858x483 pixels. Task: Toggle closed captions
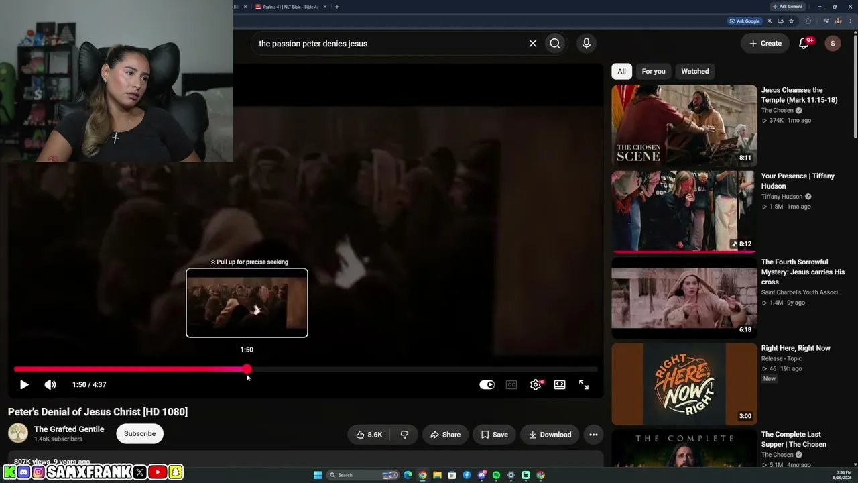pos(511,384)
